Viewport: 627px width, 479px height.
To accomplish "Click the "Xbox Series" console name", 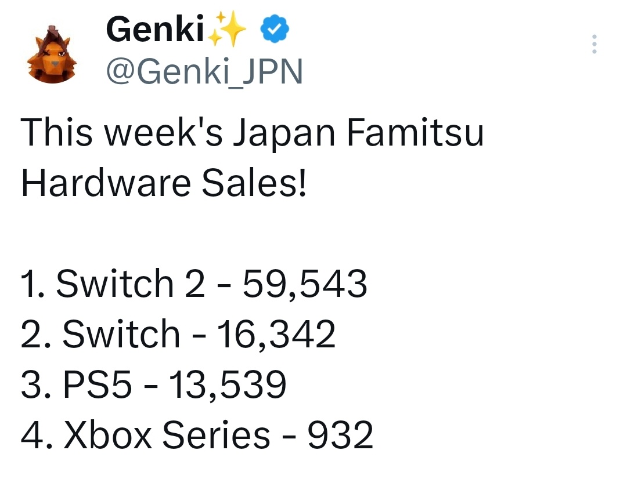I will tap(166, 435).
